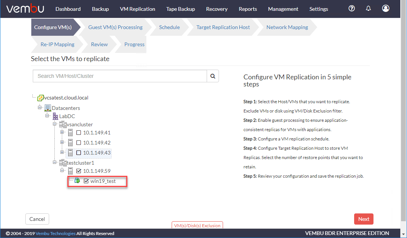Check the 10.1.149.41 host checkbox
The image size is (407, 238).
pyautogui.click(x=79, y=133)
